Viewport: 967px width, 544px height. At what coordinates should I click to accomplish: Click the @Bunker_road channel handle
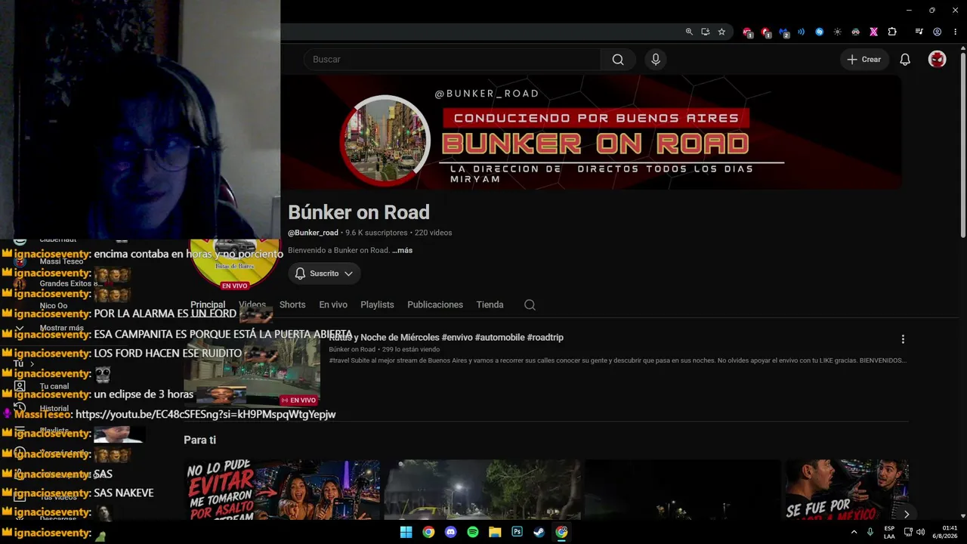pyautogui.click(x=313, y=233)
